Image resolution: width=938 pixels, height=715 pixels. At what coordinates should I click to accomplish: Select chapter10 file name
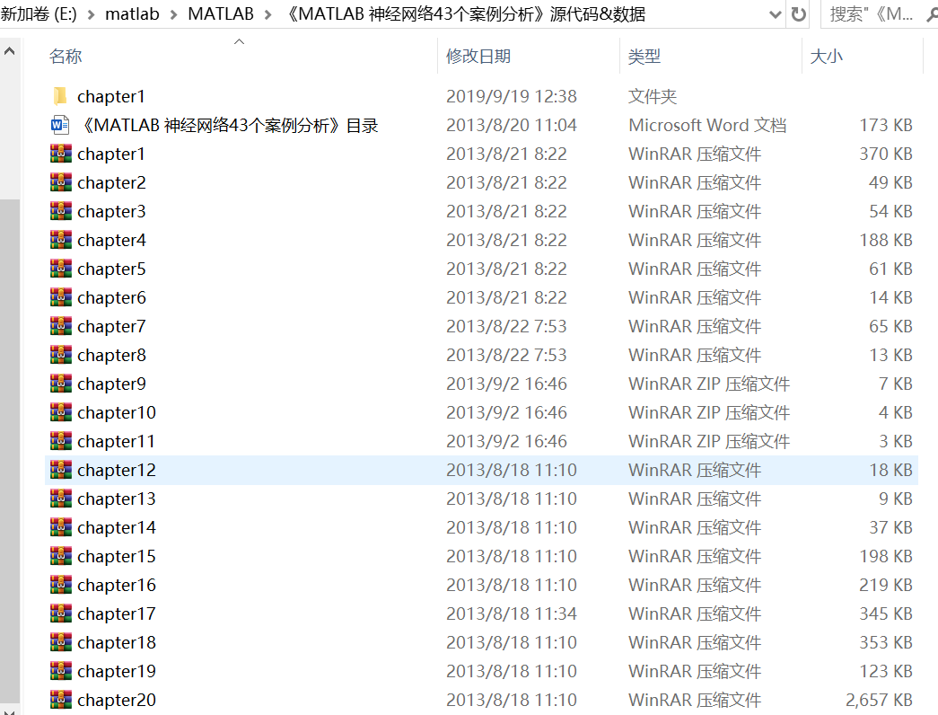(117, 412)
